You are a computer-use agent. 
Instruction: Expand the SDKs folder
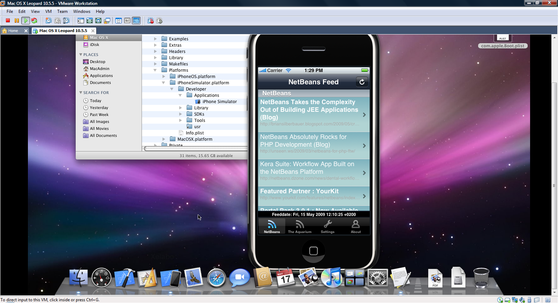coord(180,114)
